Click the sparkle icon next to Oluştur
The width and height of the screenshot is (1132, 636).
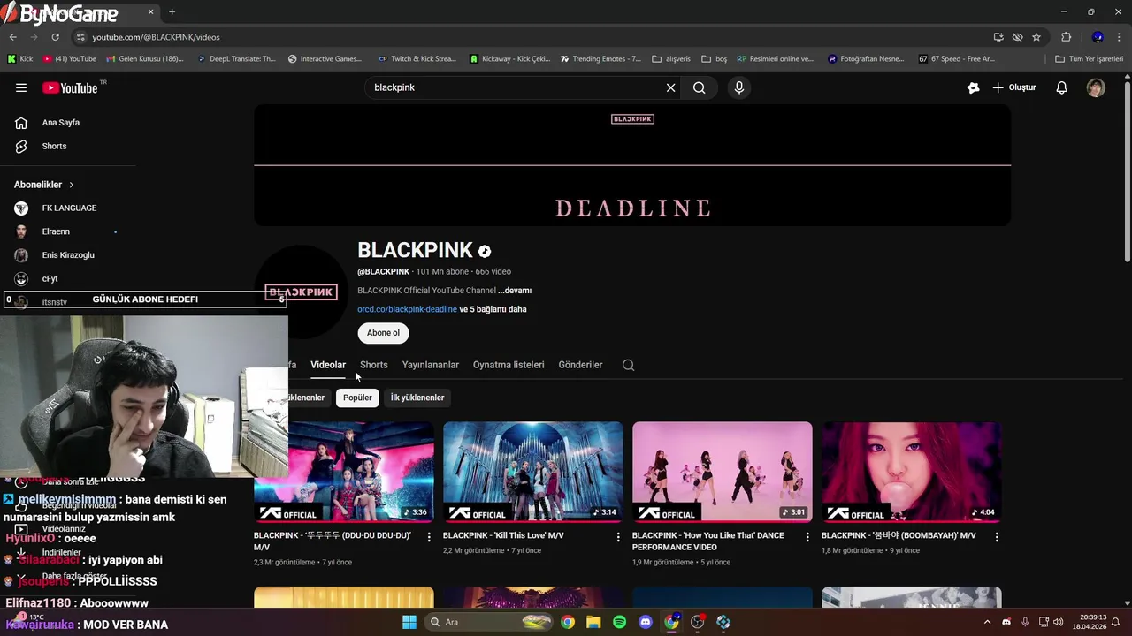[973, 87]
